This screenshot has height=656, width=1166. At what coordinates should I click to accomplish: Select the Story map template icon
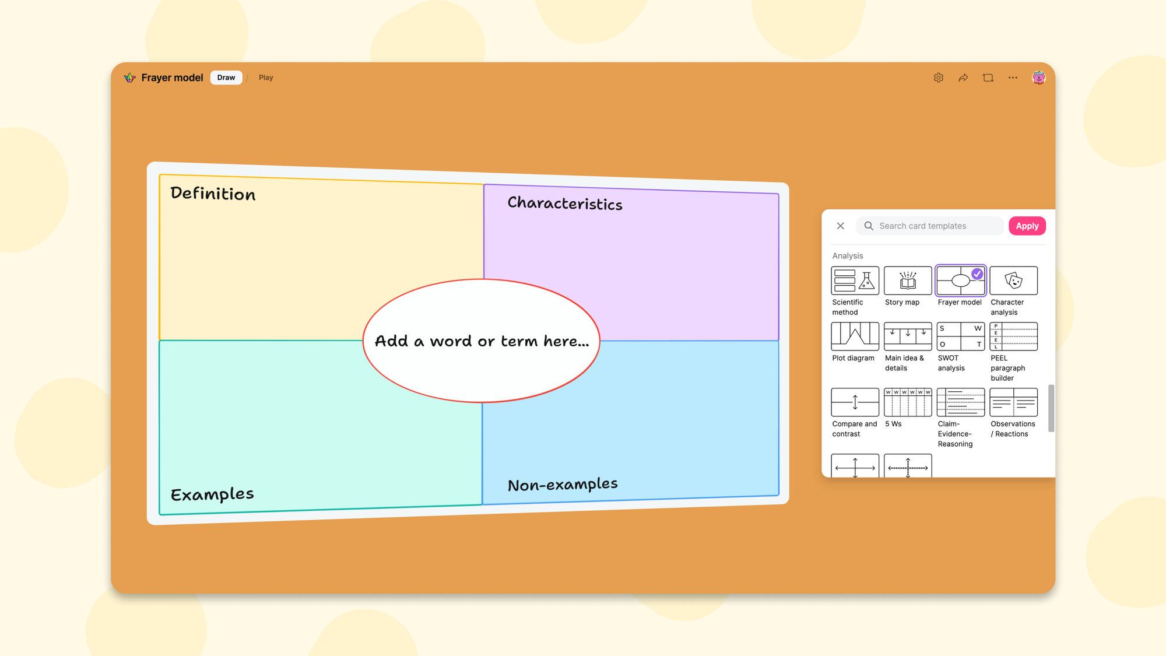pyautogui.click(x=907, y=280)
